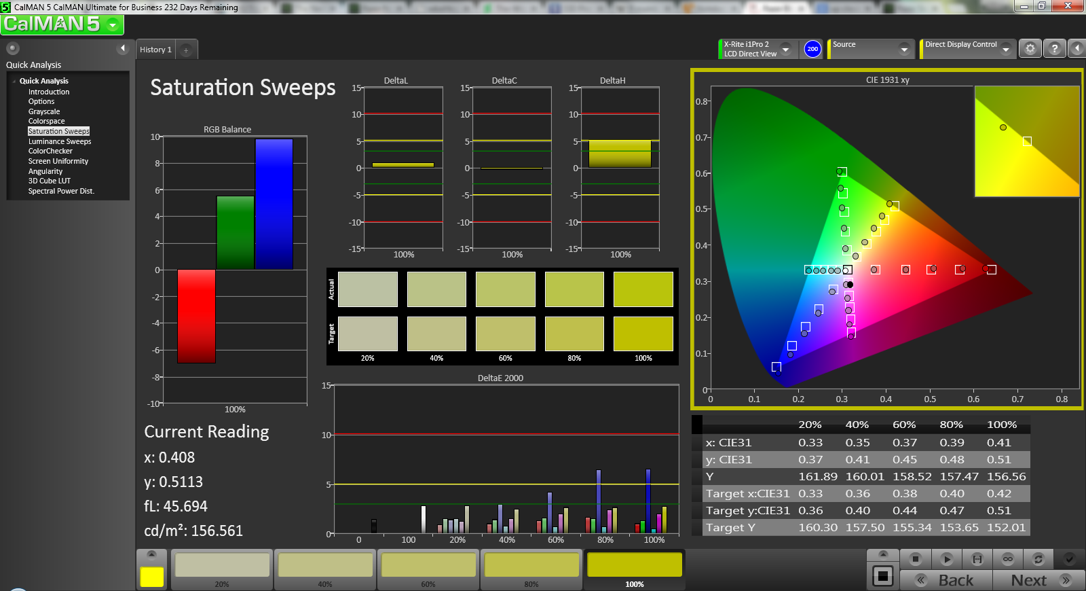Open settings with the gear icon
Screen dimensions: 1086x591
pyautogui.click(x=1030, y=49)
